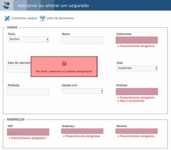Click the Adicionar ou alterar um segurado title
Screen dimensions: 171x150
click(53, 6)
